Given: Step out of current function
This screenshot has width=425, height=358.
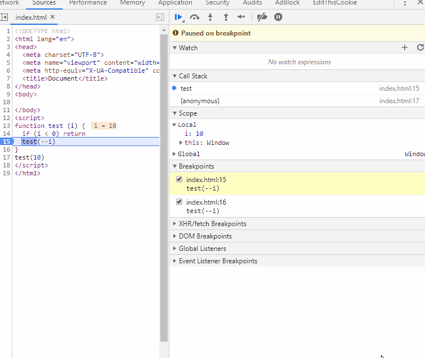Looking at the screenshot, I should pos(226,17).
